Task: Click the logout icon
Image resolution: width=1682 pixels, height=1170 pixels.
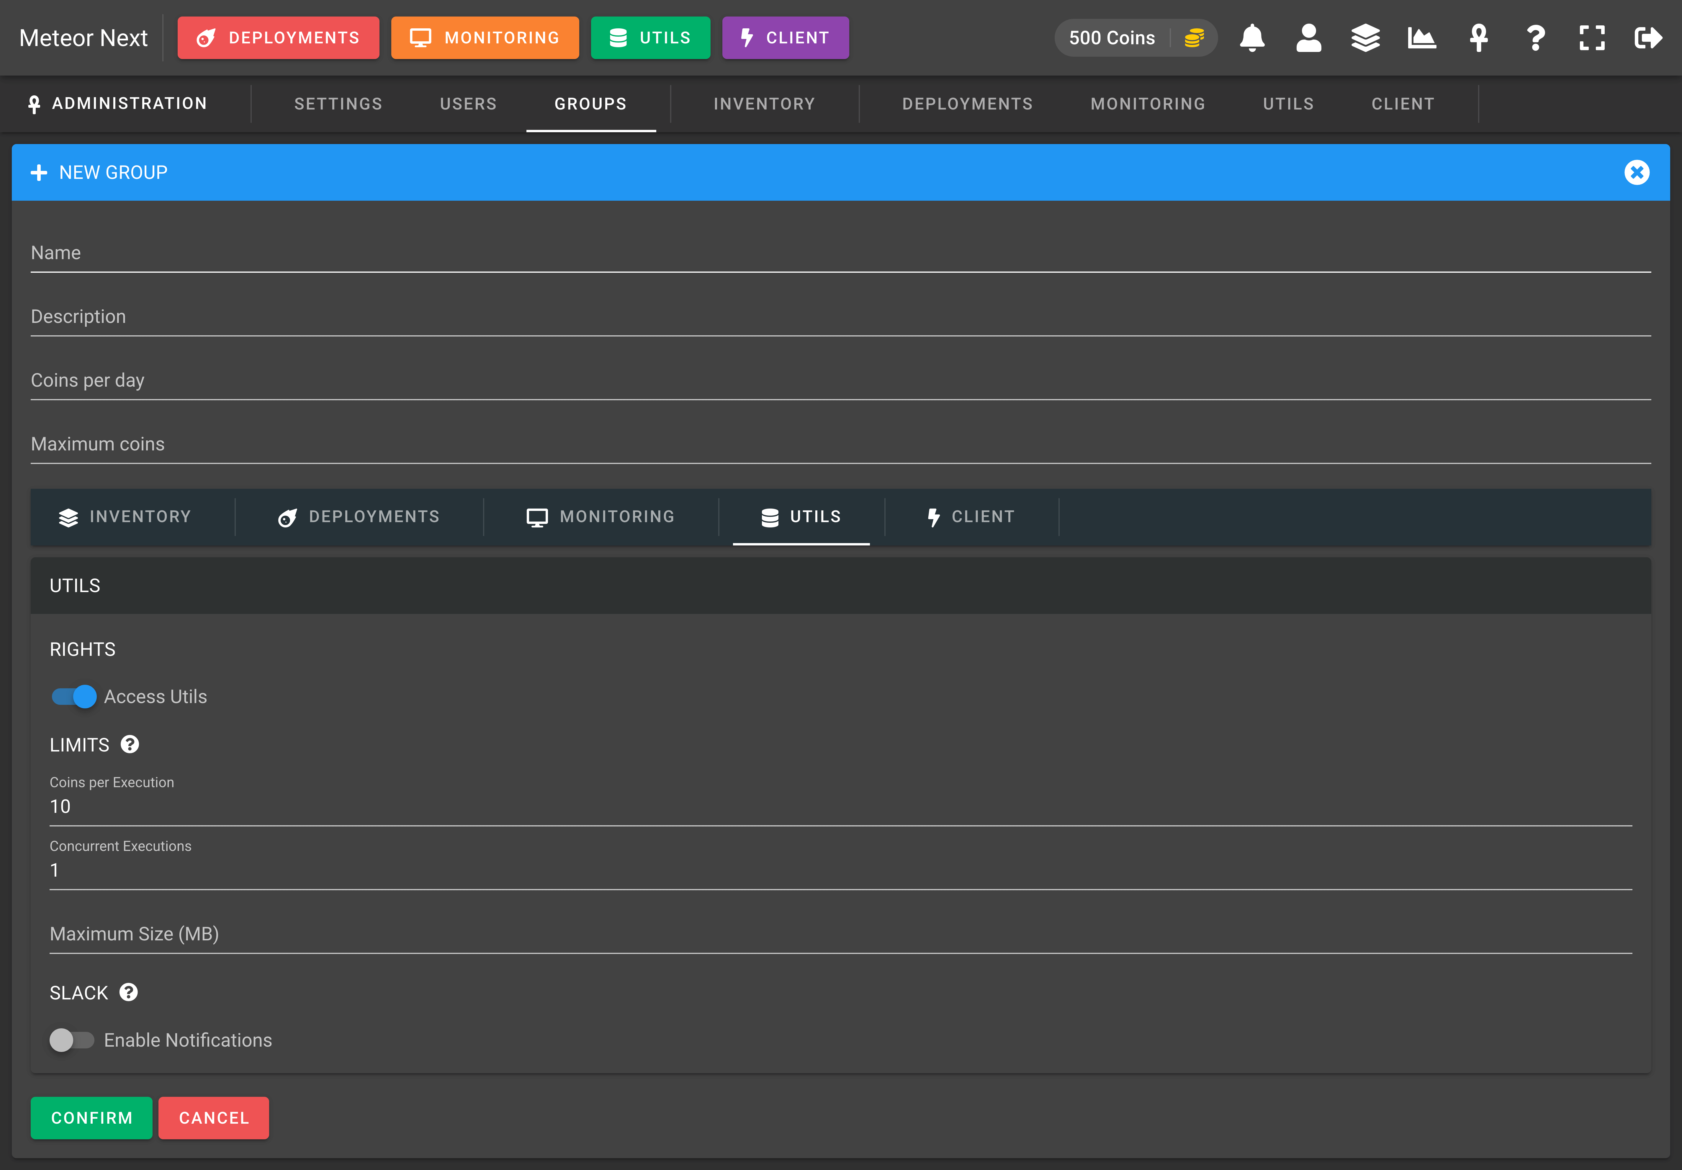Action: click(1648, 38)
